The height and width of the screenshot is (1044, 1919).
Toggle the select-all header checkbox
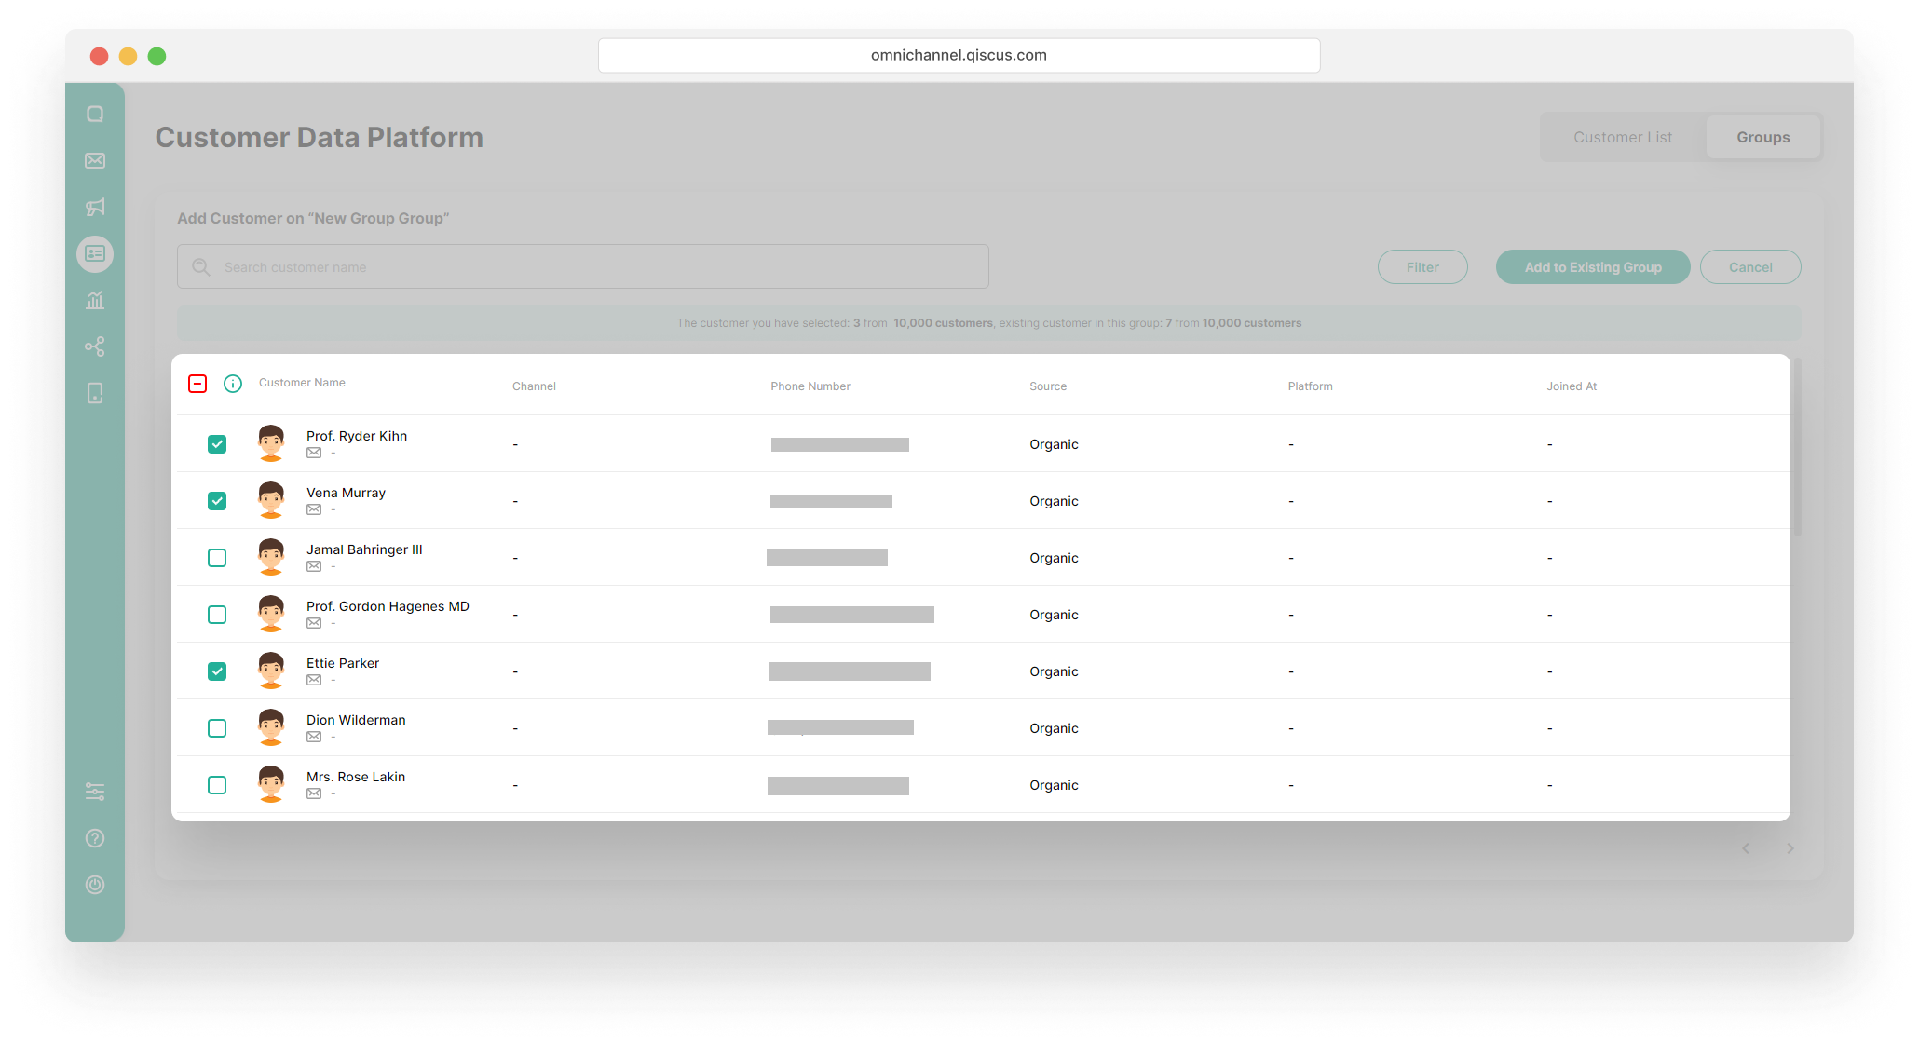click(197, 384)
